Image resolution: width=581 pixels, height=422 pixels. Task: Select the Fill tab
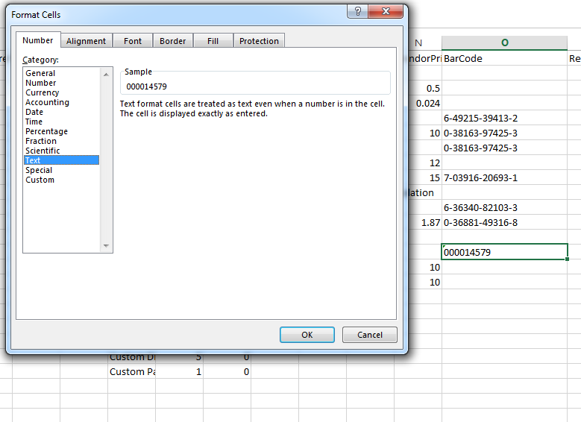pyautogui.click(x=213, y=41)
